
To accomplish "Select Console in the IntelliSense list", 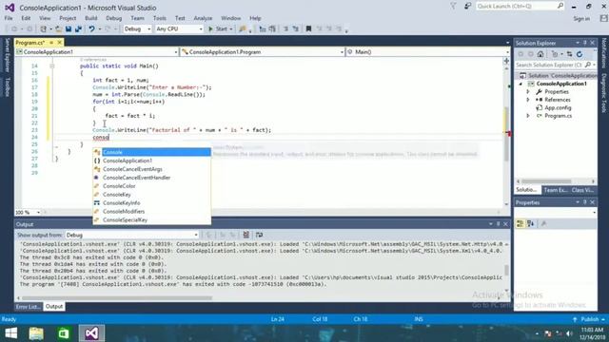I will click(152, 152).
